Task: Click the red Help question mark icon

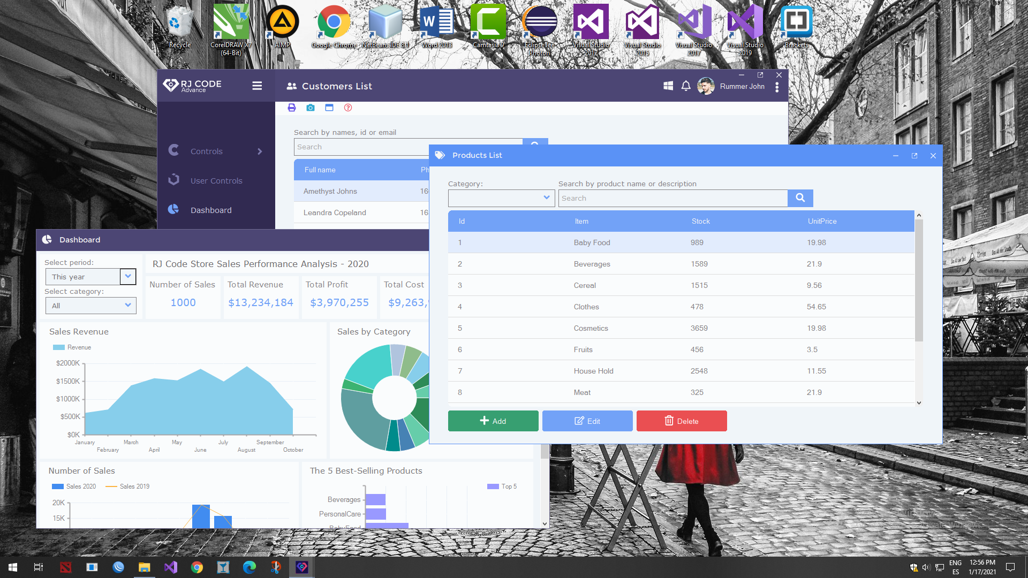Action: (347, 108)
